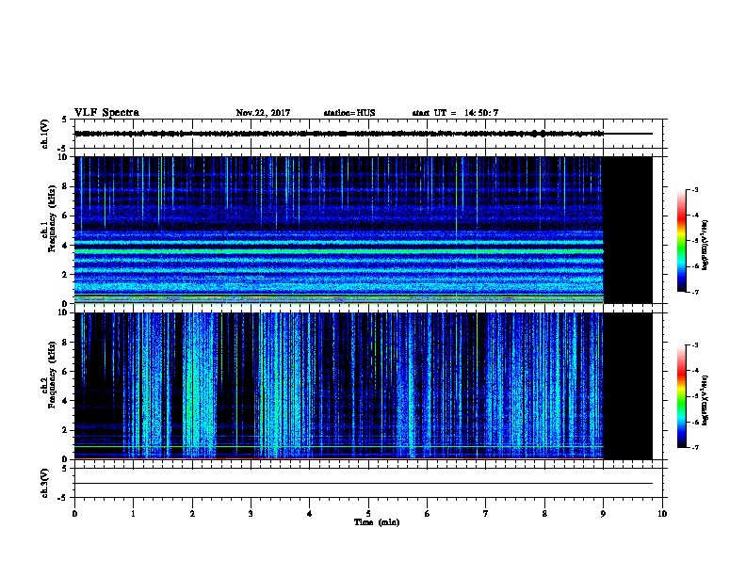Click the lower ch.2 spectrogram color bar
The image size is (746, 576).
(x=681, y=396)
